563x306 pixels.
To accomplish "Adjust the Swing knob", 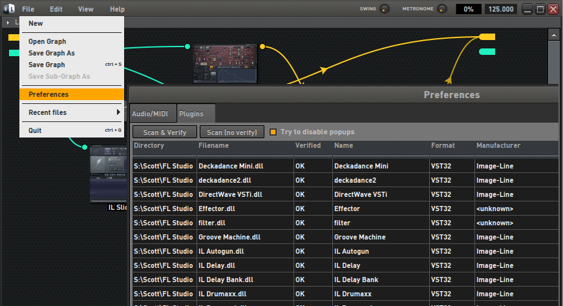I will pyautogui.click(x=385, y=9).
